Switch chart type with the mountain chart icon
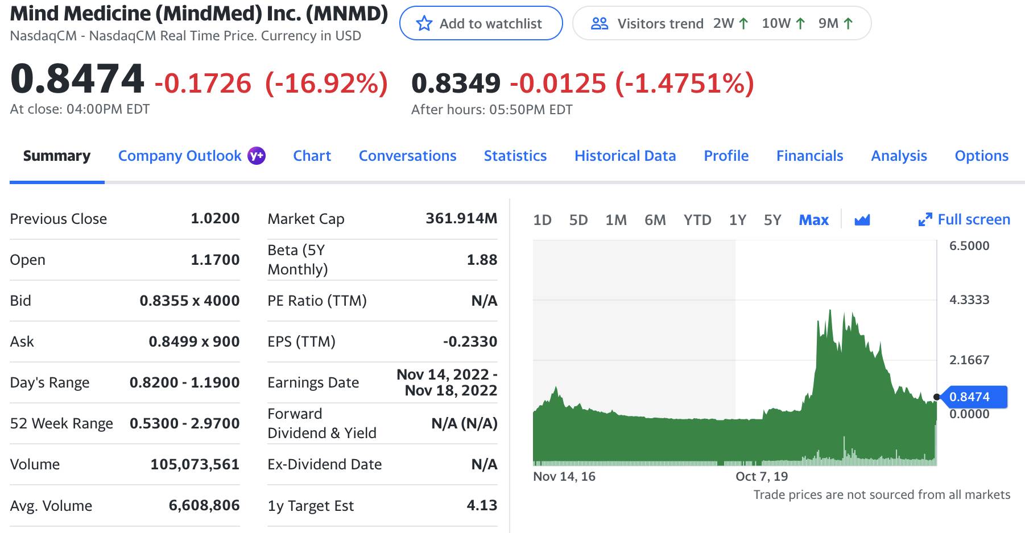The height and width of the screenshot is (533, 1025). (x=862, y=220)
